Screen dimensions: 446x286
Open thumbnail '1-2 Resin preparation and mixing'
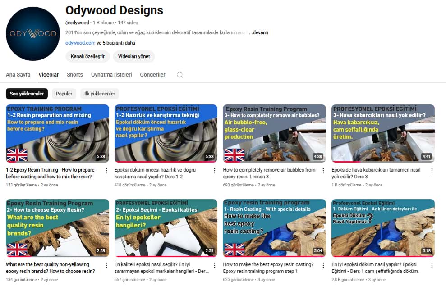[x=57, y=133]
